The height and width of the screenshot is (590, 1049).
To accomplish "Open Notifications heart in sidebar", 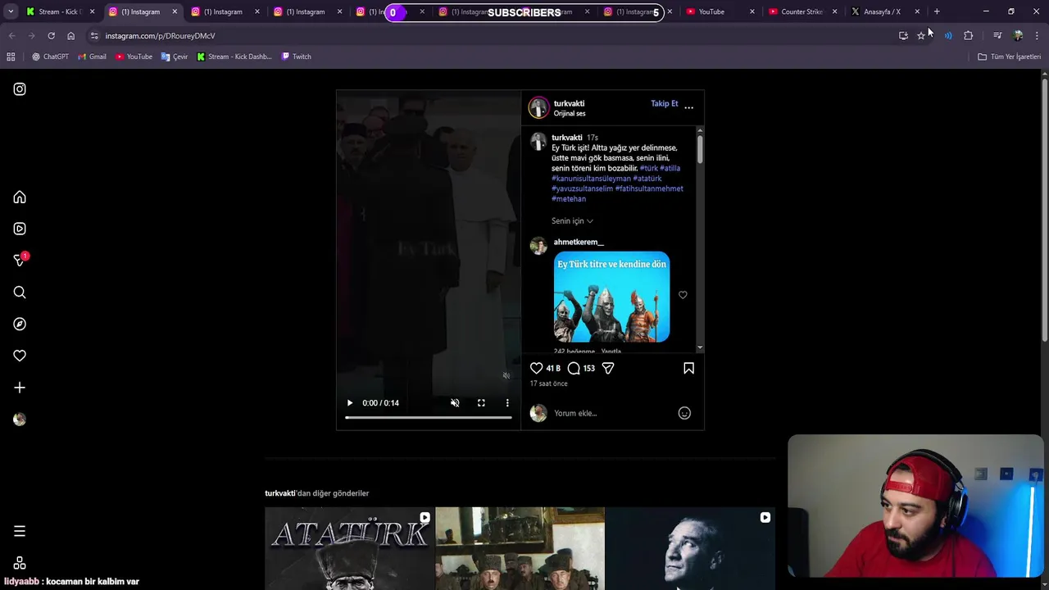I will [20, 356].
